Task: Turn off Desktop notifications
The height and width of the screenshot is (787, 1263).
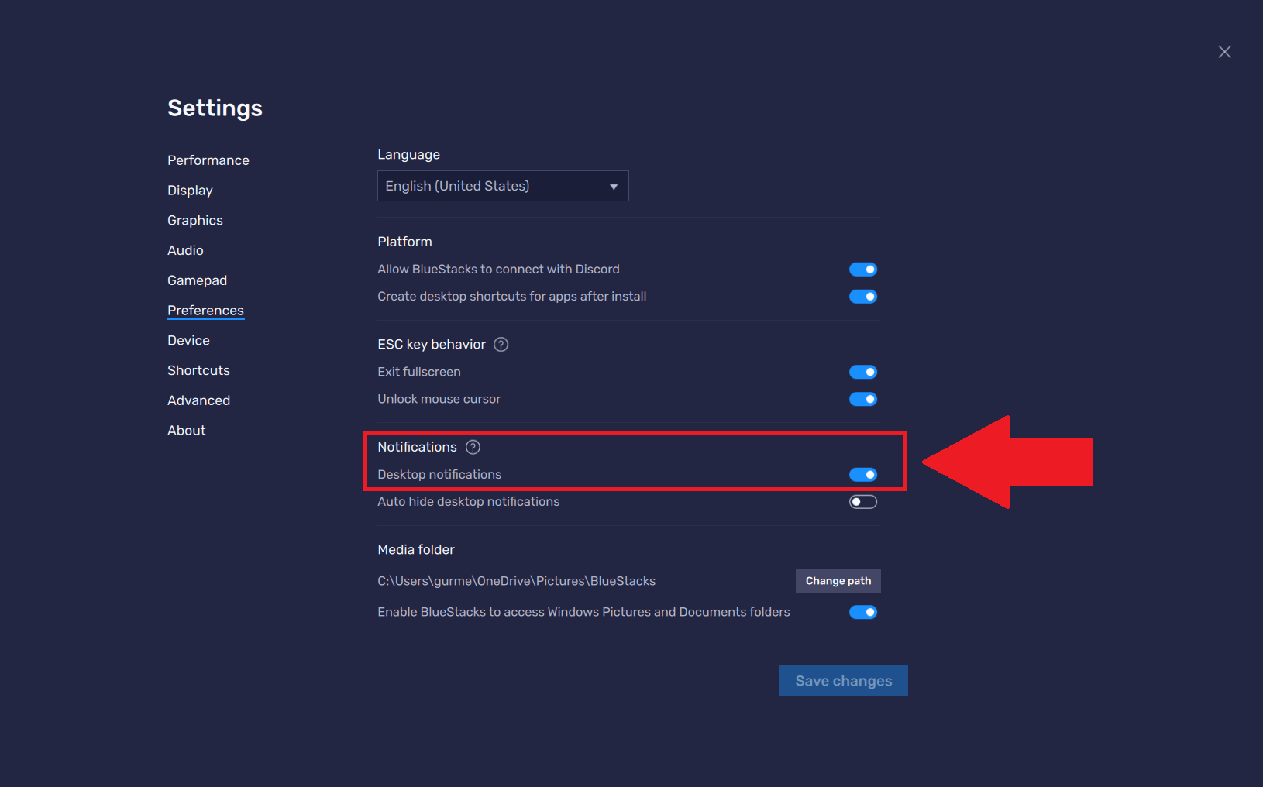Action: 863,475
